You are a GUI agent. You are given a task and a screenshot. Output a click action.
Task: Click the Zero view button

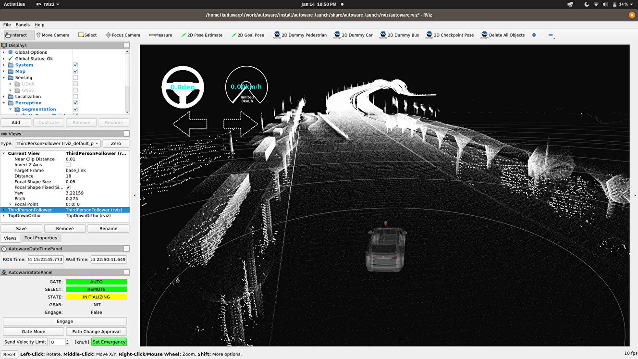click(116, 143)
